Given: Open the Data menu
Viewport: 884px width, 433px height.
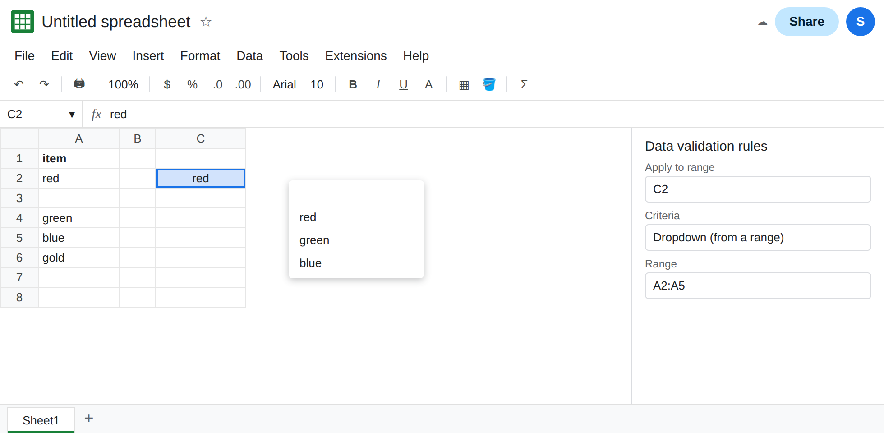Looking at the screenshot, I should point(249,55).
